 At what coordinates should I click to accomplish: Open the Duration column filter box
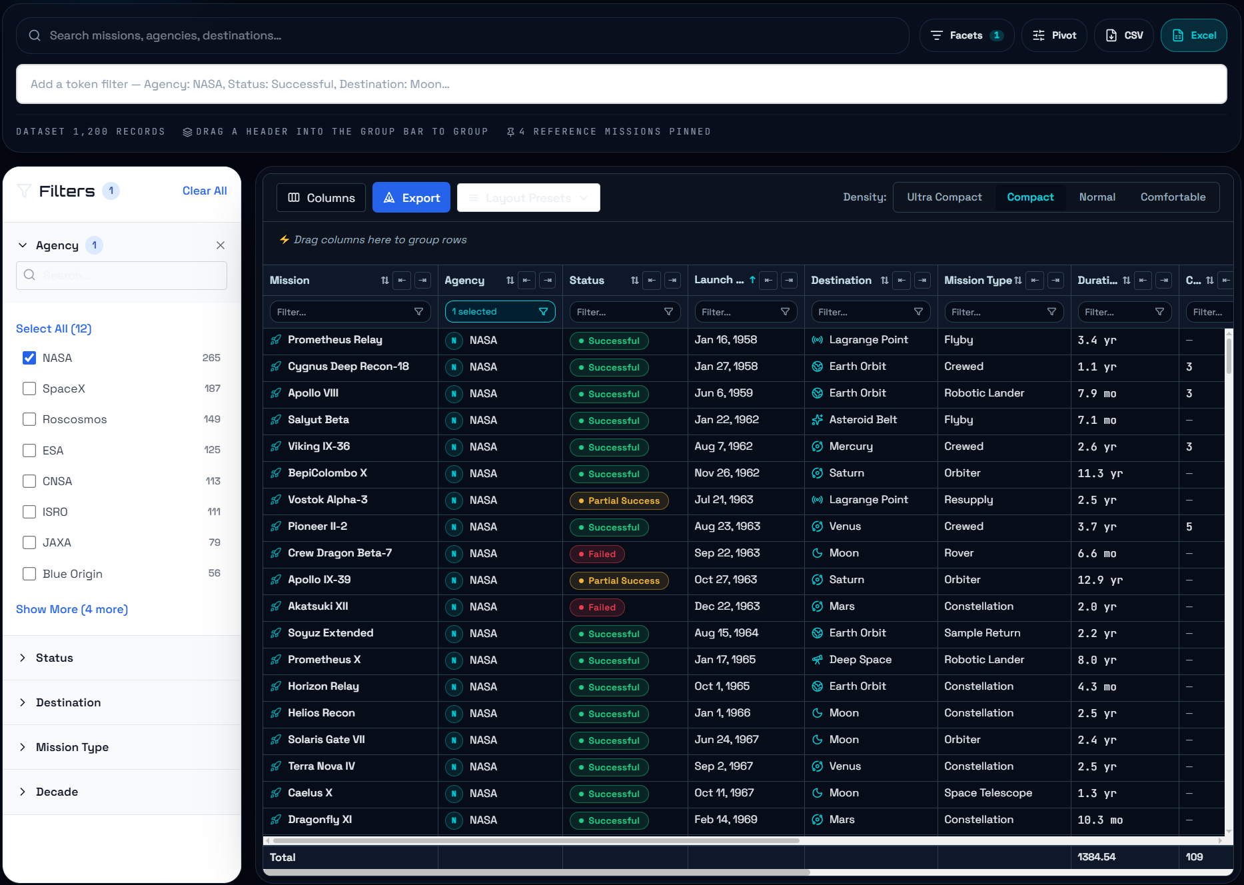(1124, 312)
